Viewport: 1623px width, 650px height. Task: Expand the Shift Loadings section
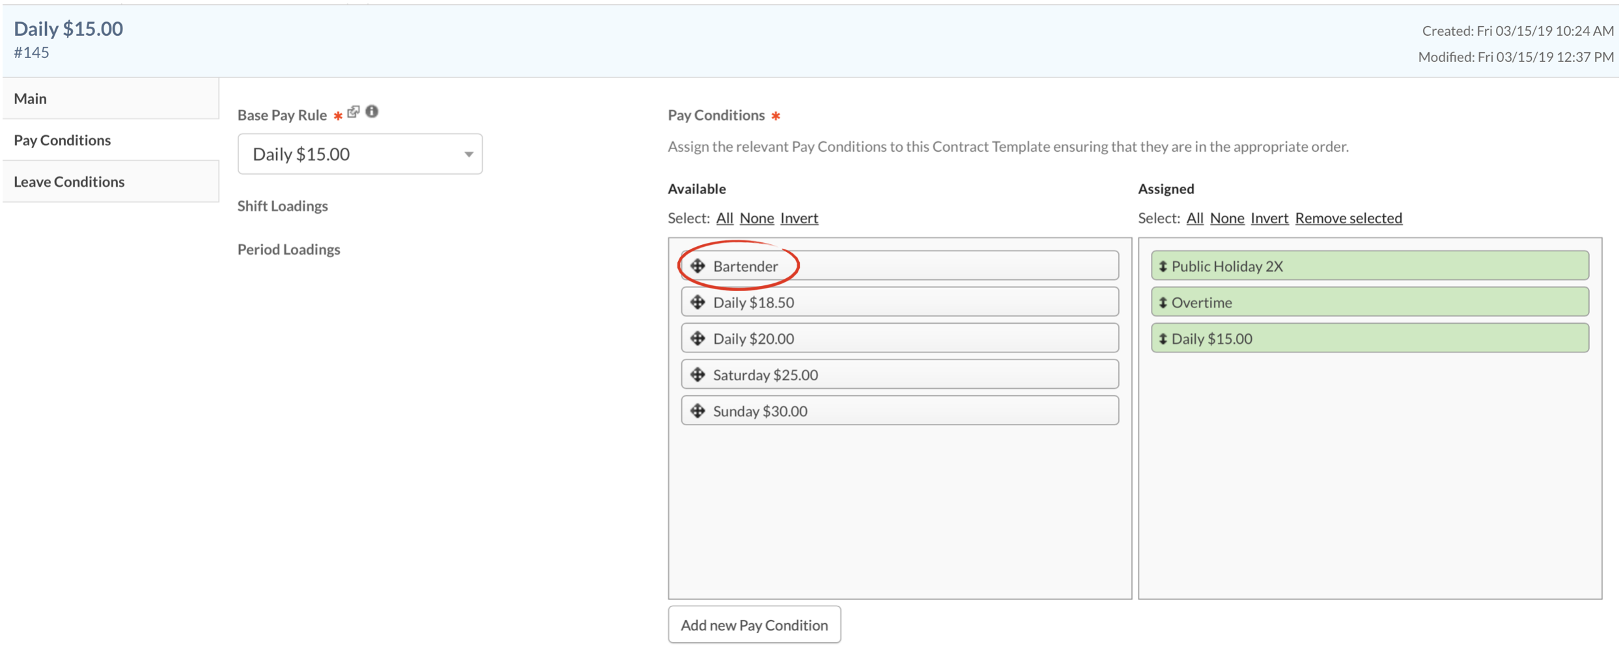283,206
